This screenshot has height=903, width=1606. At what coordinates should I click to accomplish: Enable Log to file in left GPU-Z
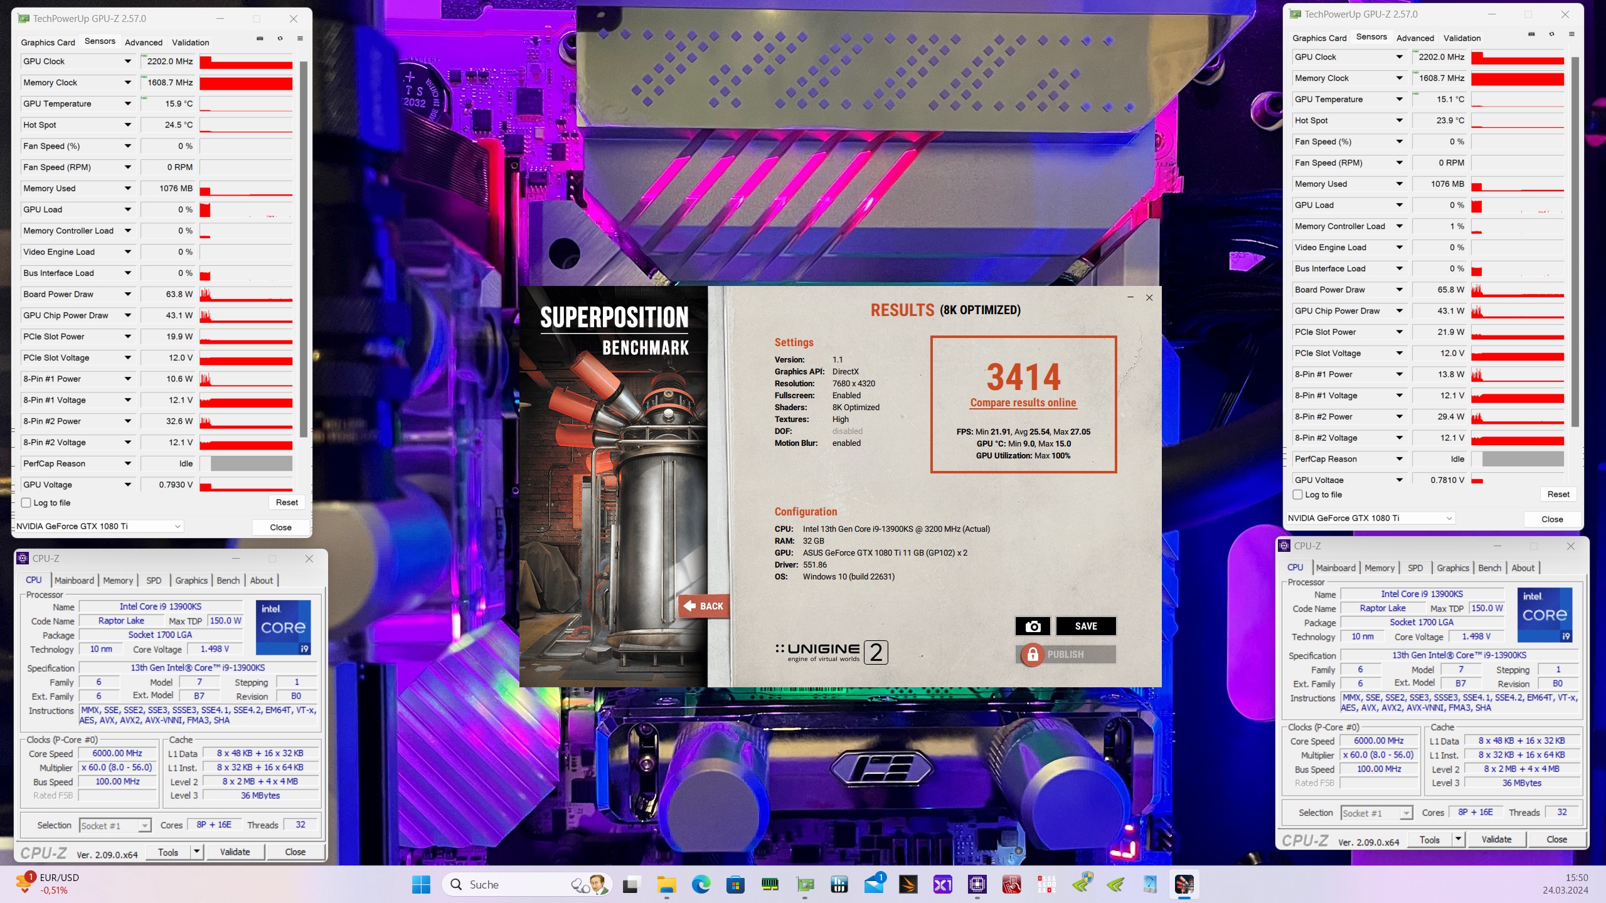[x=26, y=502]
